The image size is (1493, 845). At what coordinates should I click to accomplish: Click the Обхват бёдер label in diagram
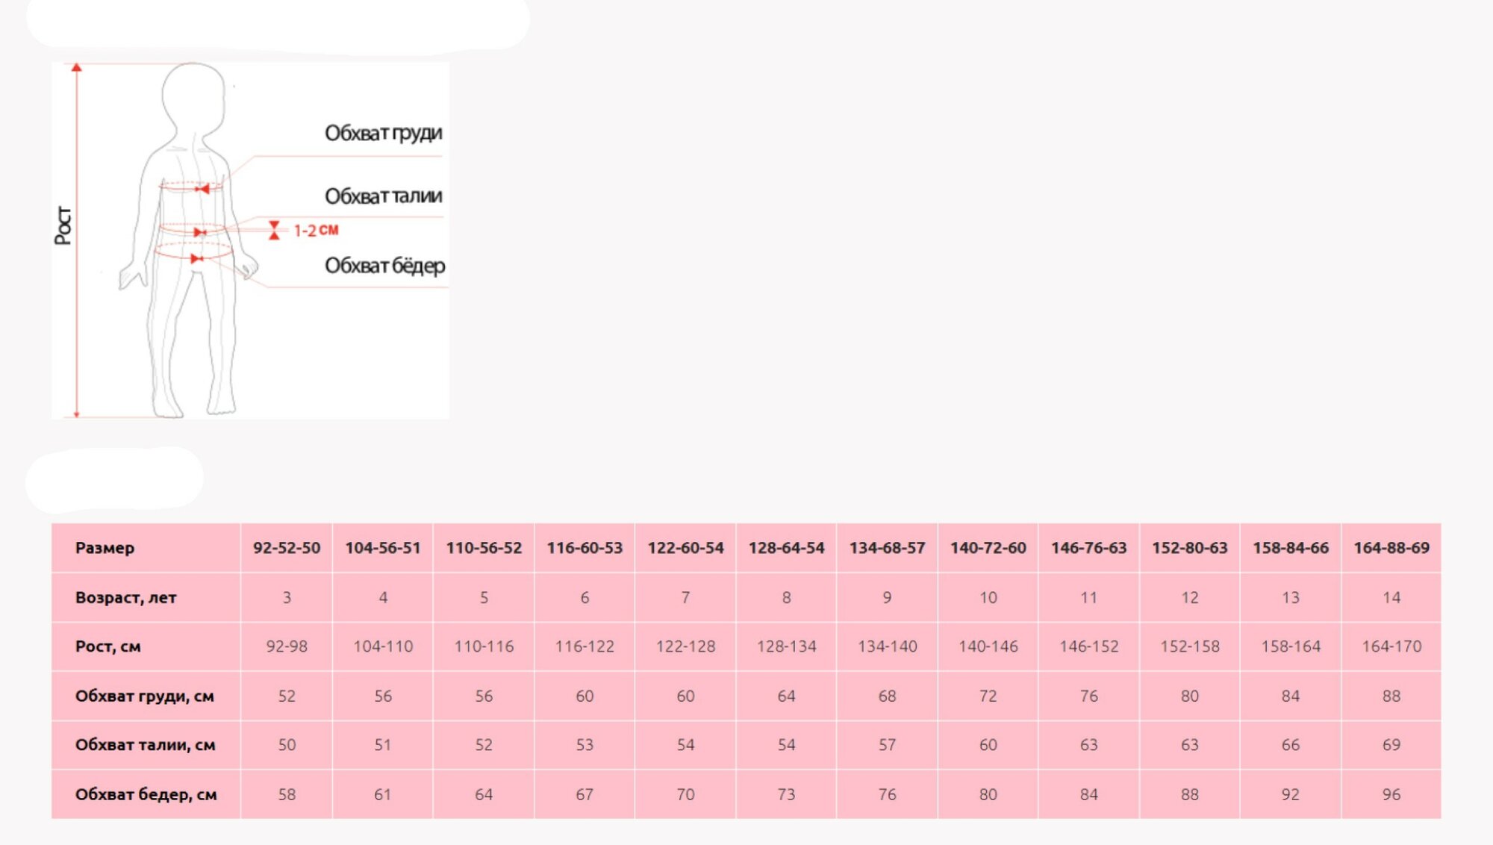tap(384, 266)
